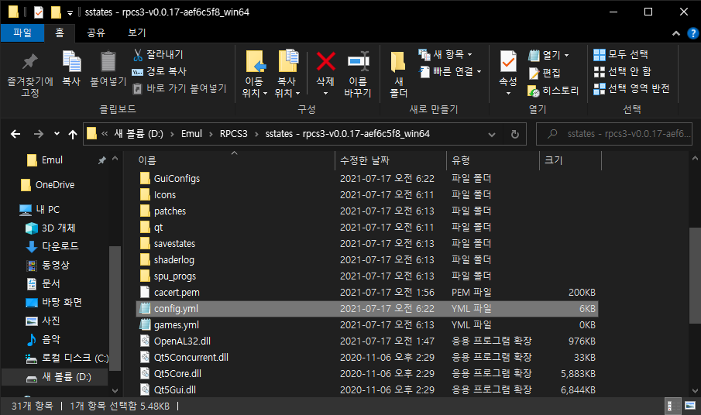Click 선택 영역 반전 (Invert selection)
This screenshot has width=701, height=415.
pos(631,88)
